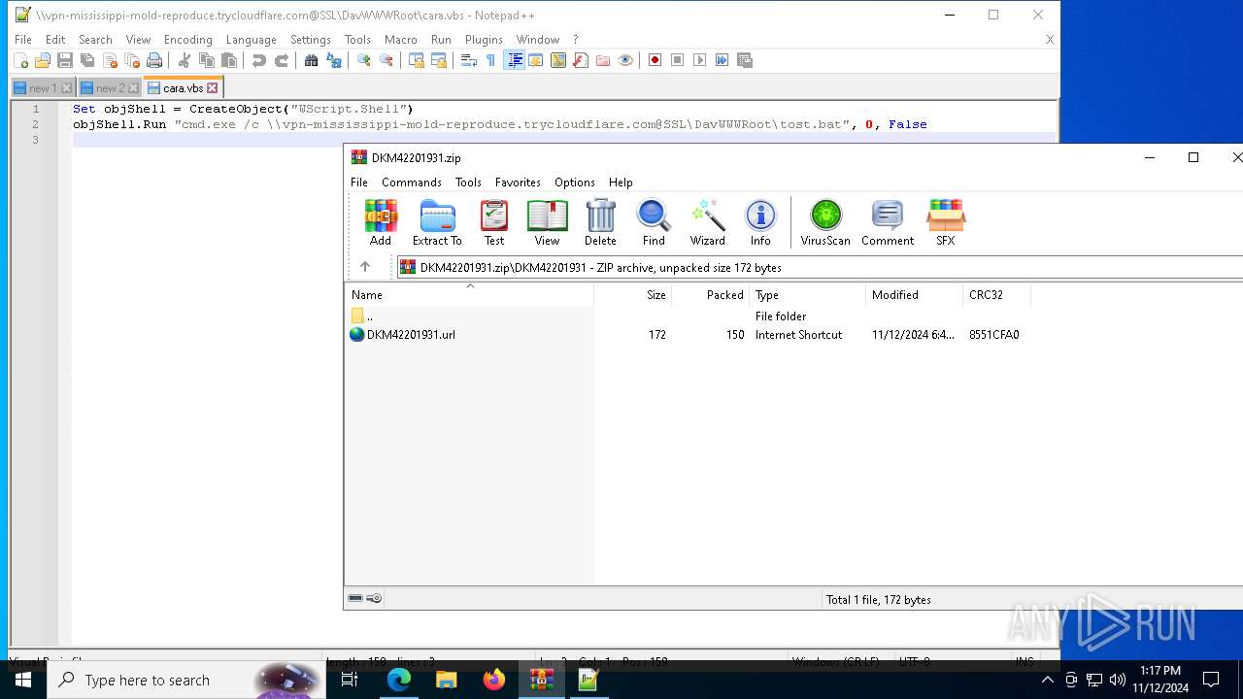1243x699 pixels.
Task: Click the volume icon in system tray
Action: (1117, 680)
